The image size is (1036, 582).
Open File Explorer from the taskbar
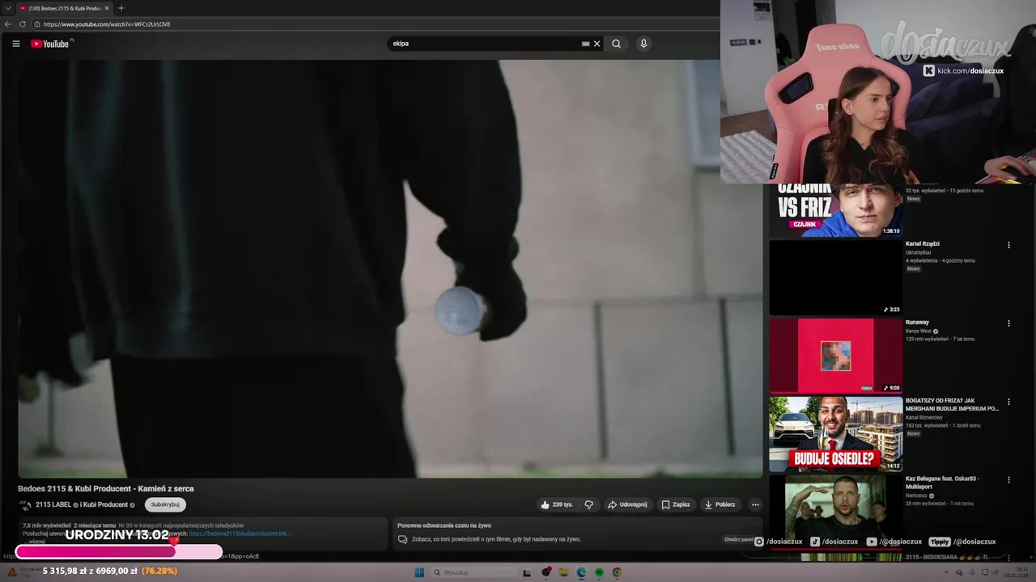564,573
